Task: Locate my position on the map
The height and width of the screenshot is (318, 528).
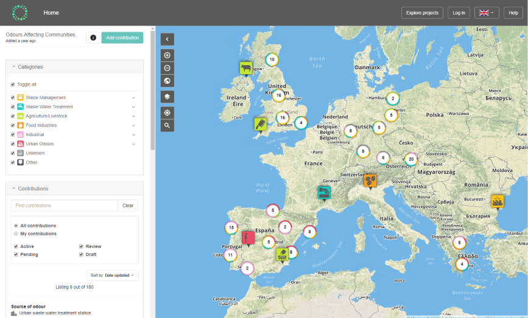Action: coord(167,112)
